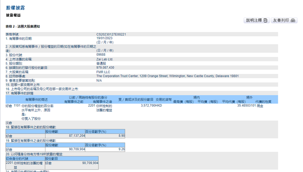Click the average consideration 35.48503101
303x172 pixels.
coord(246,105)
